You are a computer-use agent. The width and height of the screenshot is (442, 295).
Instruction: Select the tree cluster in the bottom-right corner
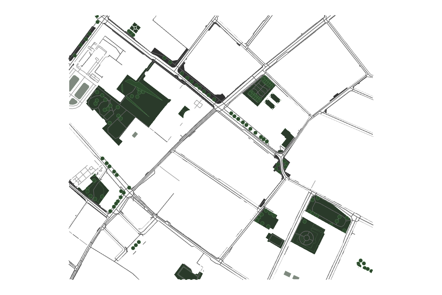364,265
